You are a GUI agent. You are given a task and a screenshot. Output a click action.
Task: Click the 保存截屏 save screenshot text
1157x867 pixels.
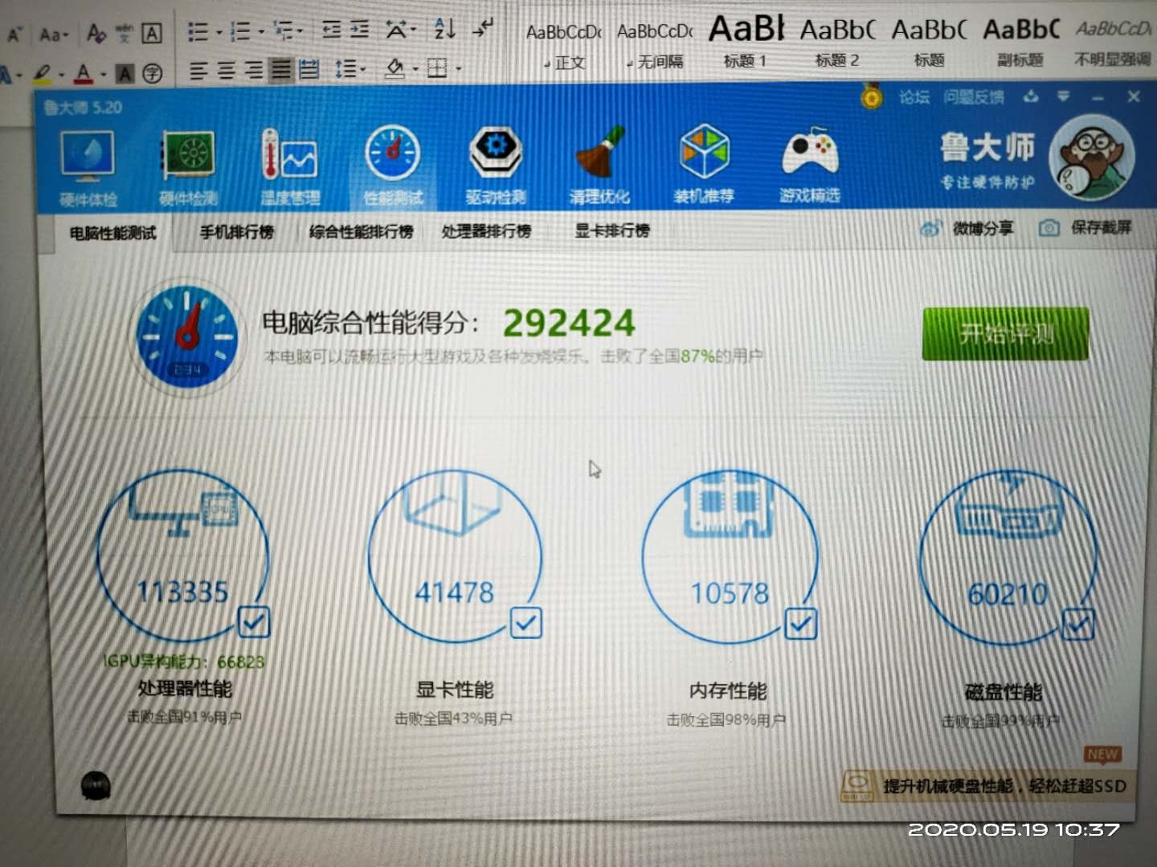[x=1101, y=228]
